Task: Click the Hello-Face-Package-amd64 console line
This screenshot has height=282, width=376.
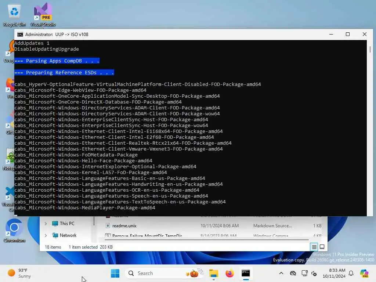Action: [83, 161]
